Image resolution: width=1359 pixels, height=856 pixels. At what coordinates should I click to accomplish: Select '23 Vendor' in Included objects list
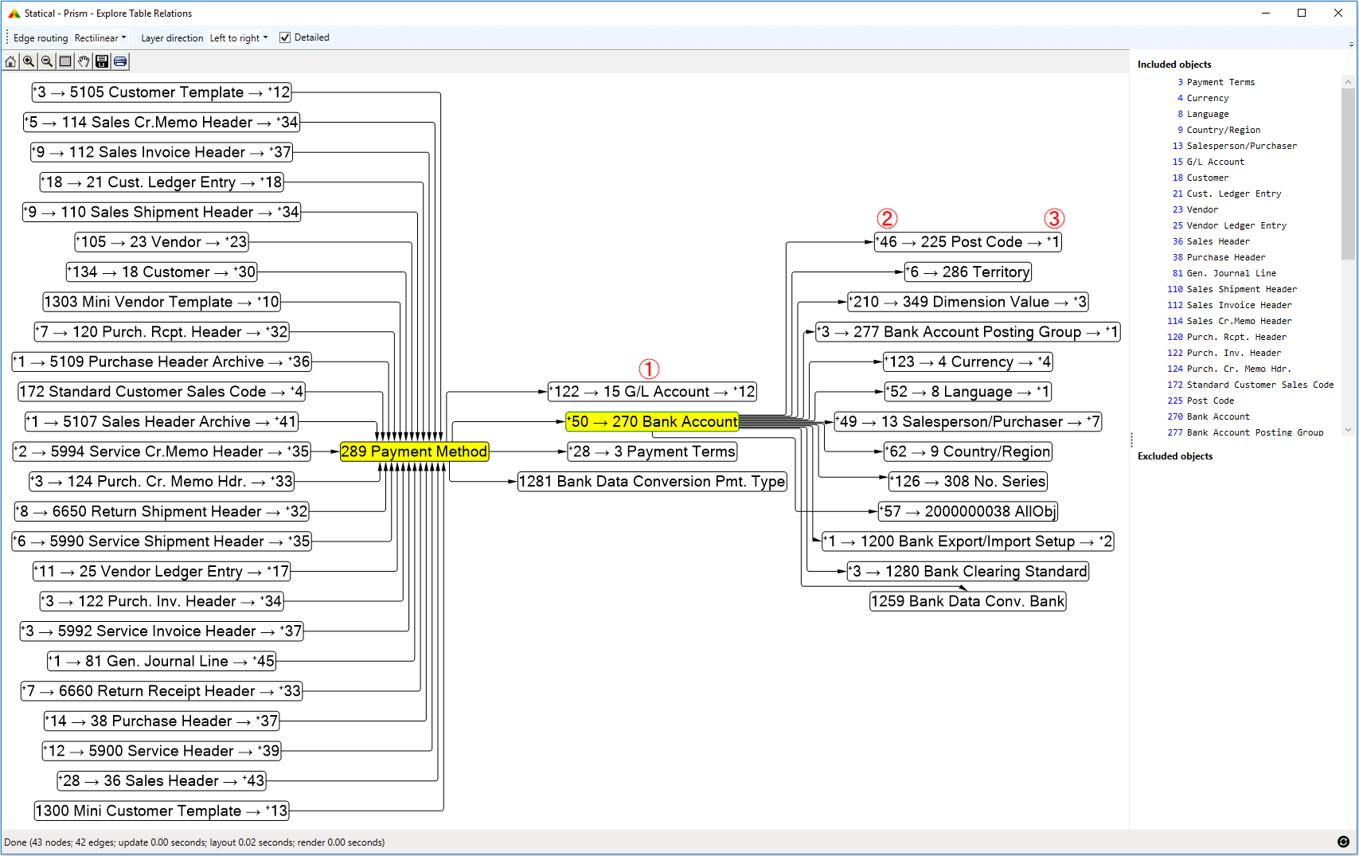pos(1195,209)
